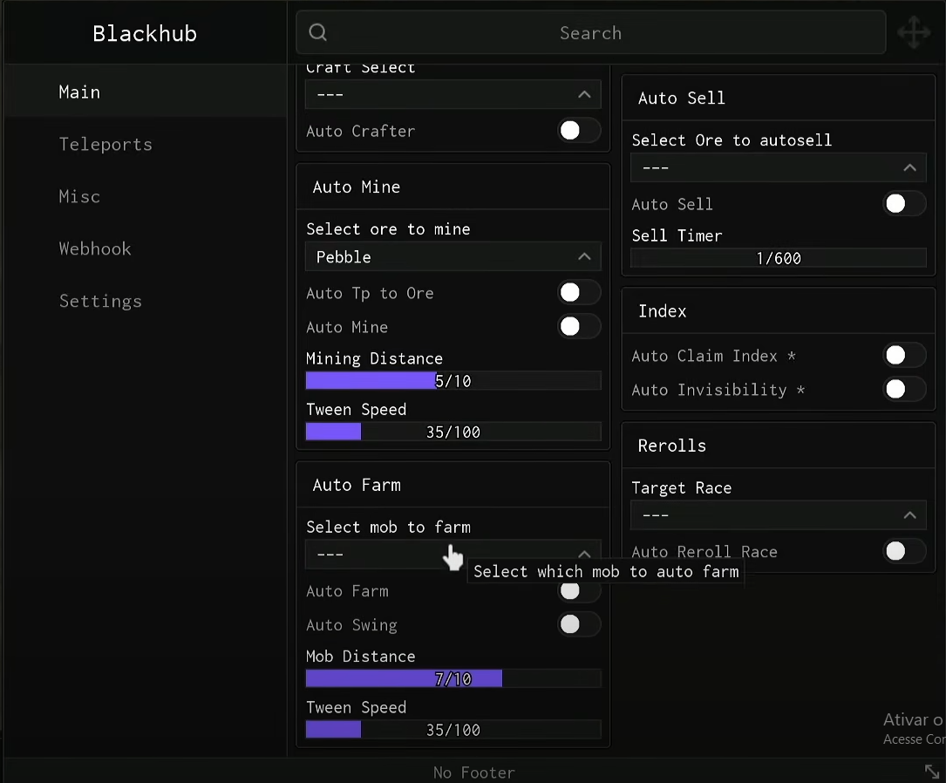Open the Pebble ore dropdown
This screenshot has width=946, height=783.
(453, 257)
